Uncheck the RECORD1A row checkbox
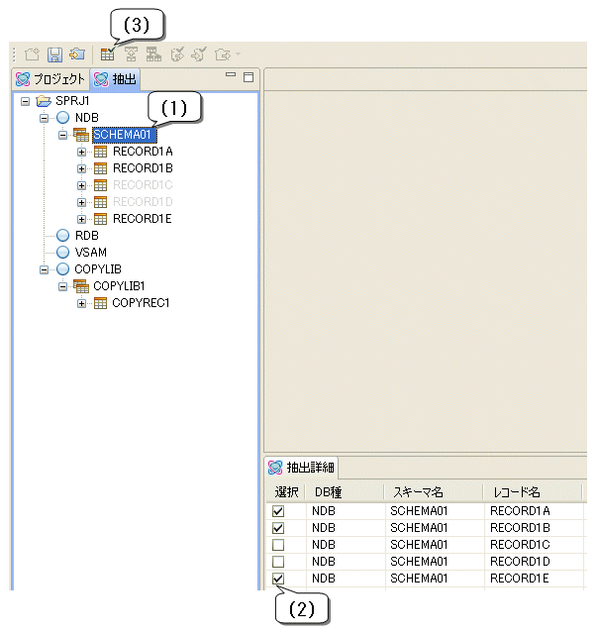 tap(278, 511)
